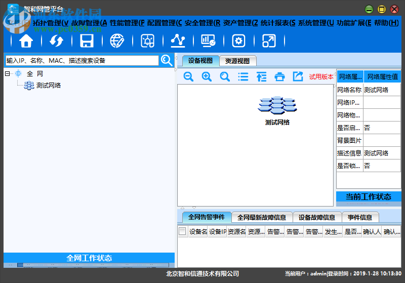Image resolution: width=405 pixels, height=283 pixels.
Task: Click the 确认人 column header
Action: pyautogui.click(x=372, y=232)
